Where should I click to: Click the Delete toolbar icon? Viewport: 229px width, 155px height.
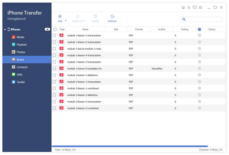pyautogui.click(x=95, y=16)
